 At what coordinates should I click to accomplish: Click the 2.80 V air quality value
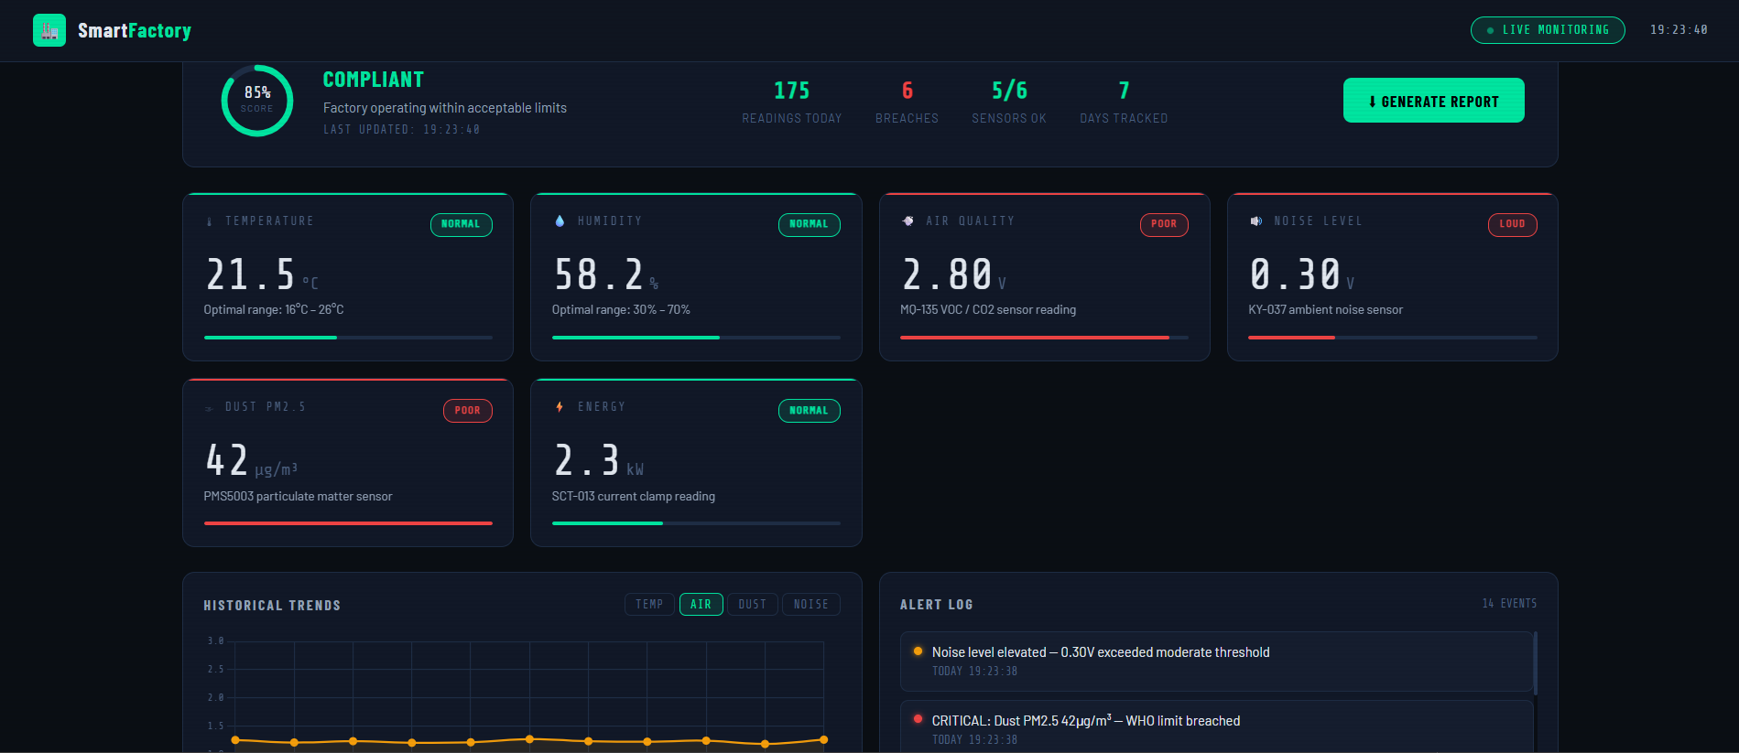click(x=953, y=274)
